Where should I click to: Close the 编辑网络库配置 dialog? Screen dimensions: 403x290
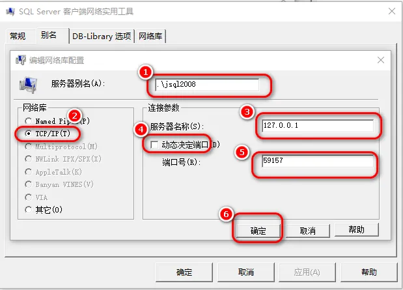click(381, 60)
